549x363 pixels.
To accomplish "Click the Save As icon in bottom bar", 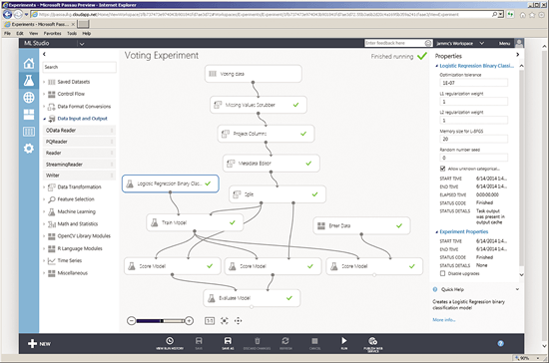I will coord(228,343).
